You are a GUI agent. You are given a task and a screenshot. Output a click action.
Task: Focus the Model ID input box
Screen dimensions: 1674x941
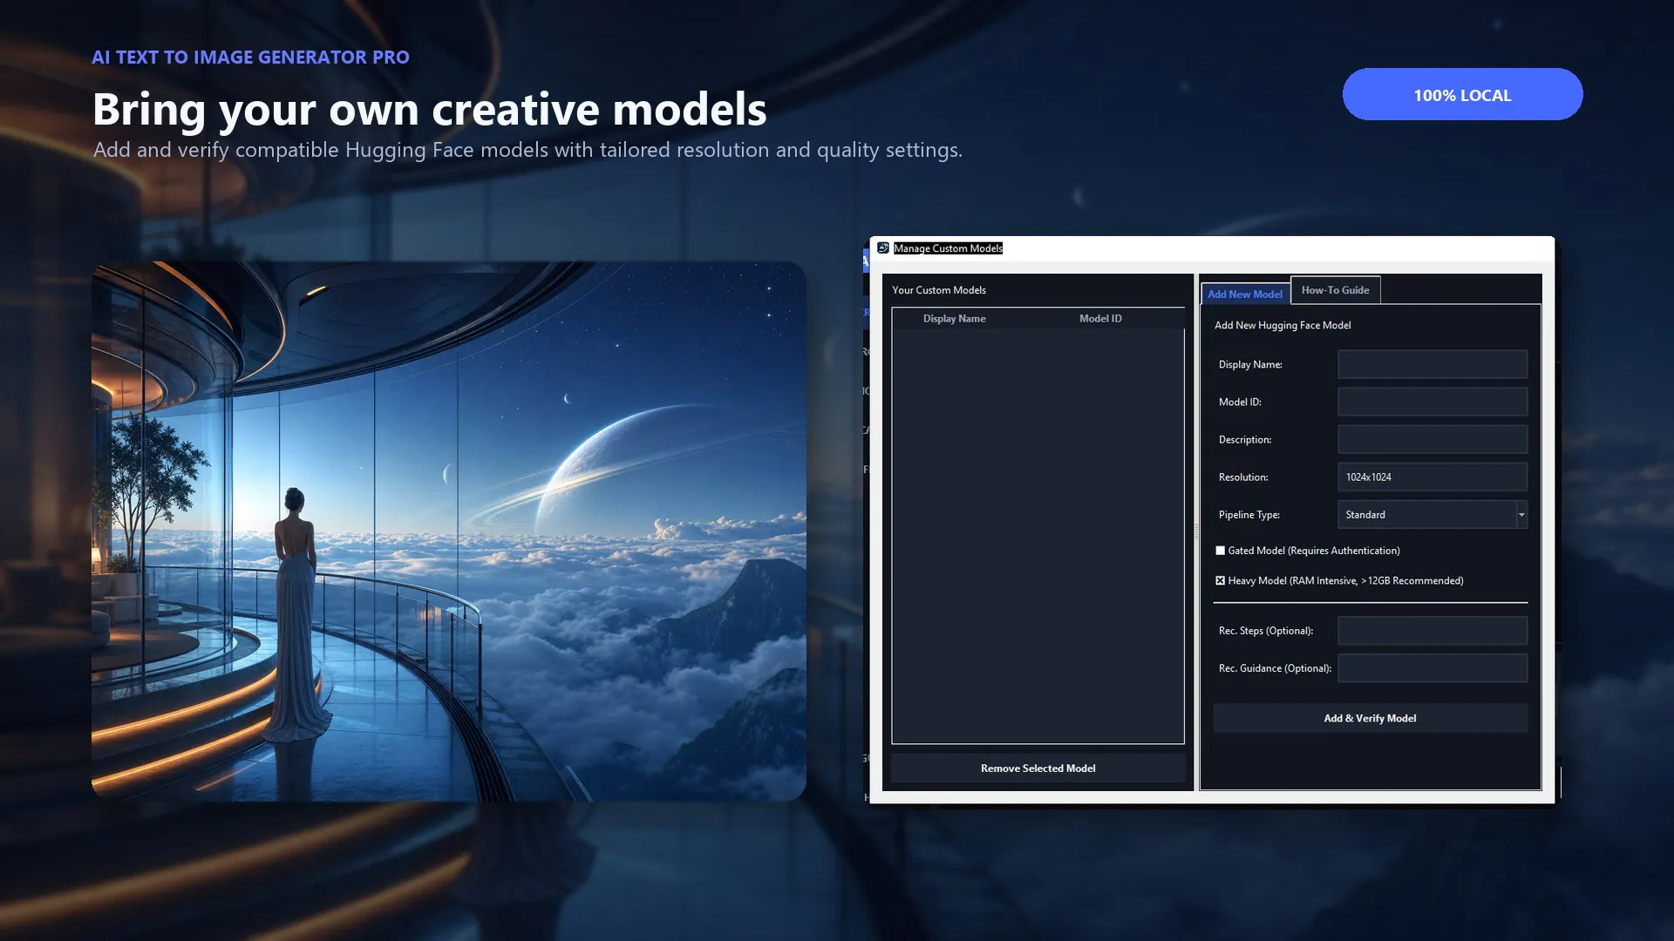(x=1432, y=402)
